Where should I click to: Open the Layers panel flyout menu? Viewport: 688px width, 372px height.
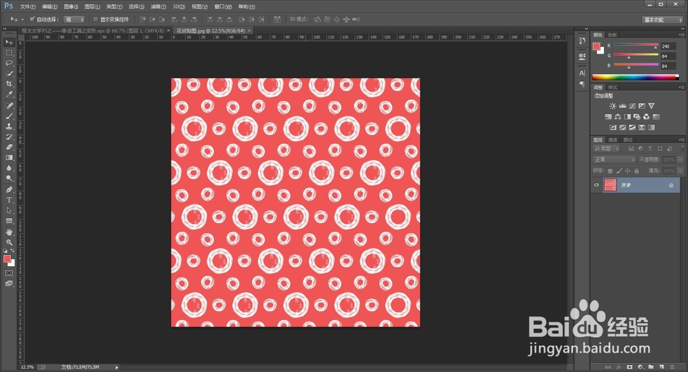point(680,140)
